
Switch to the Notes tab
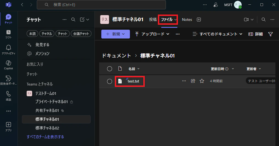pos(187,20)
